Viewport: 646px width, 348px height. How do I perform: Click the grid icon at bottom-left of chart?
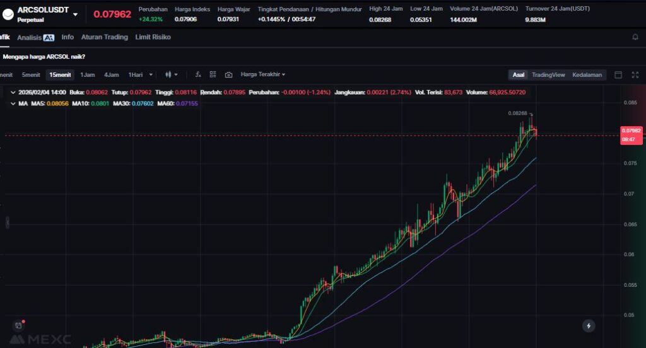(x=18, y=325)
